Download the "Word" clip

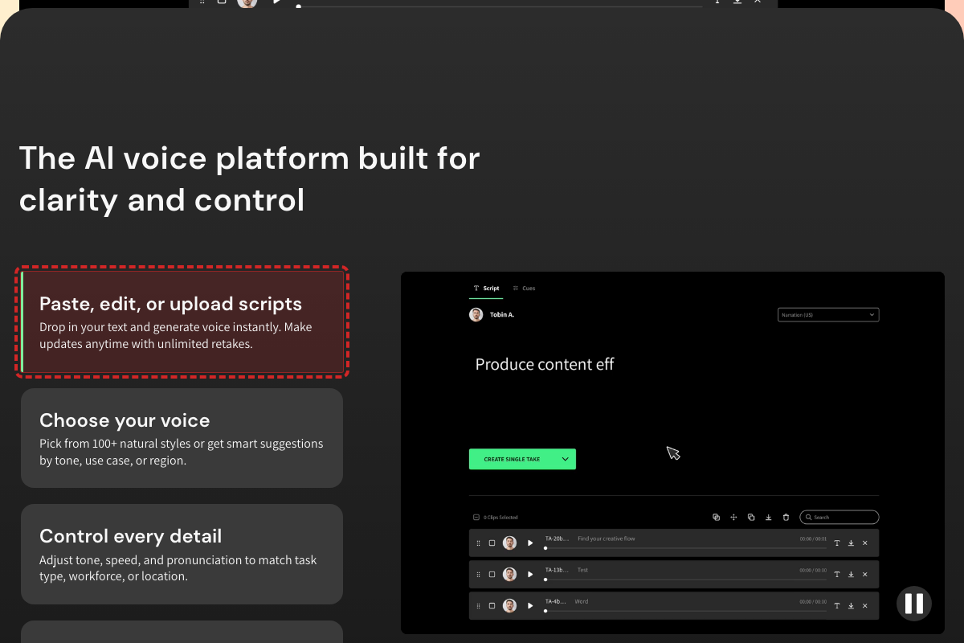coord(851,606)
